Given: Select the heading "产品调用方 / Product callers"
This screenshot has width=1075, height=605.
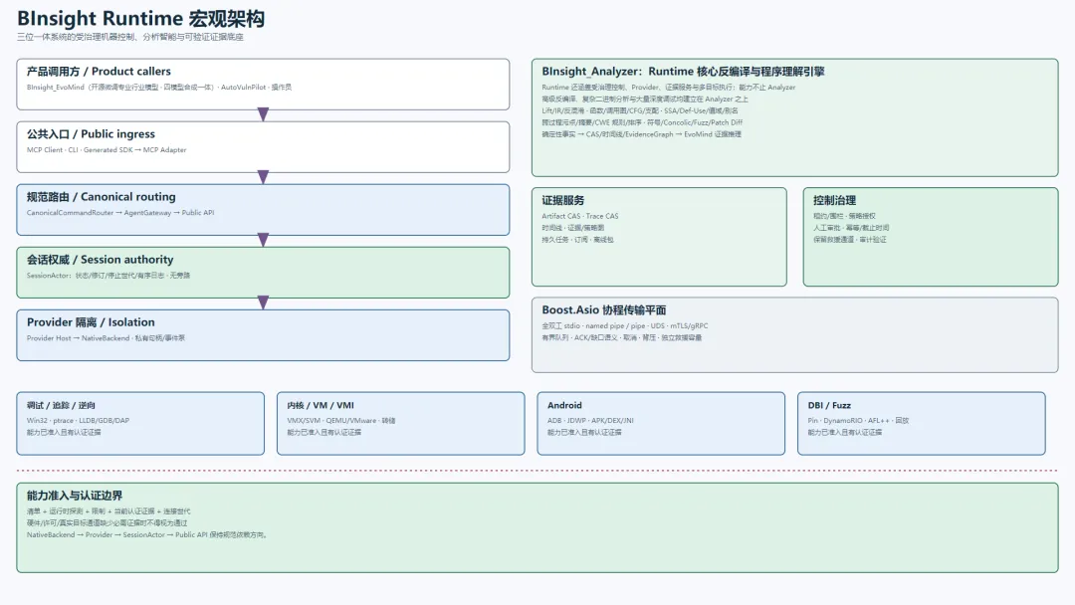Looking at the screenshot, I should tap(99, 72).
